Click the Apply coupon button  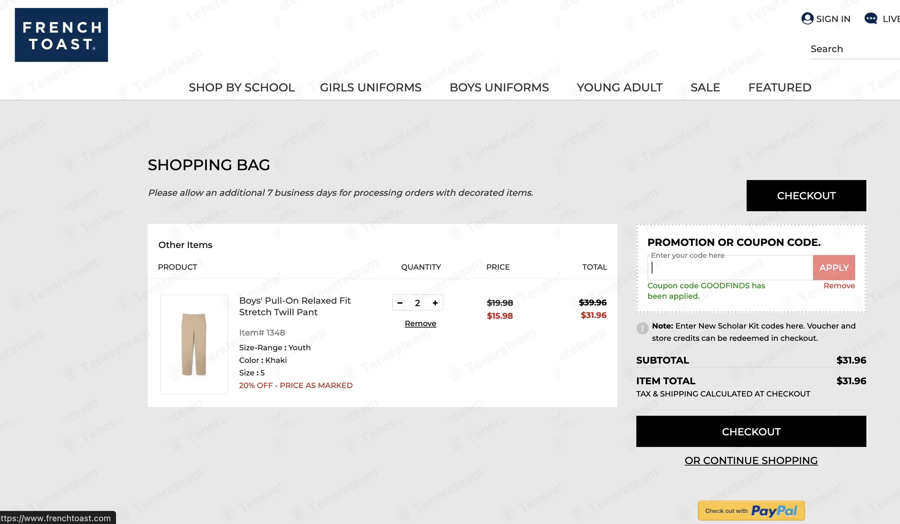(x=833, y=268)
